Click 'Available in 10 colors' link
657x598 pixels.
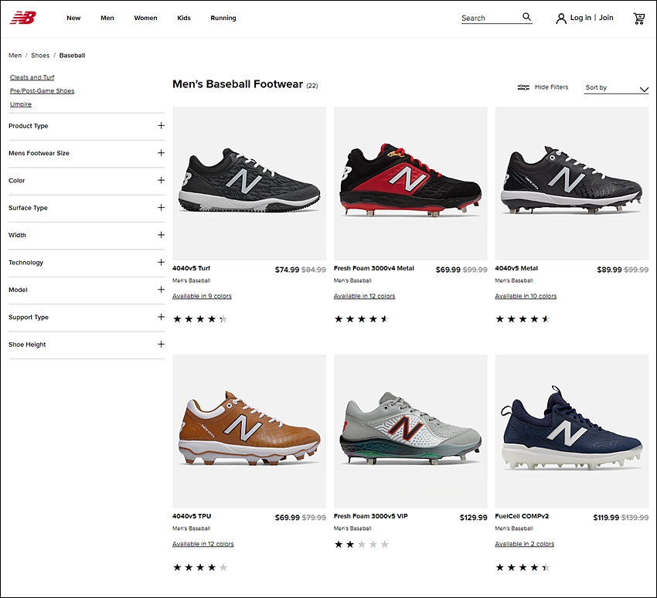526,296
